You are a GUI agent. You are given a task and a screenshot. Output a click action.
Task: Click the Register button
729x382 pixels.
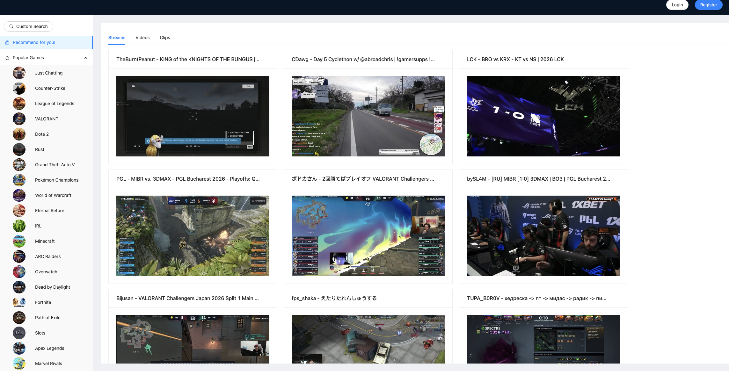click(x=709, y=5)
